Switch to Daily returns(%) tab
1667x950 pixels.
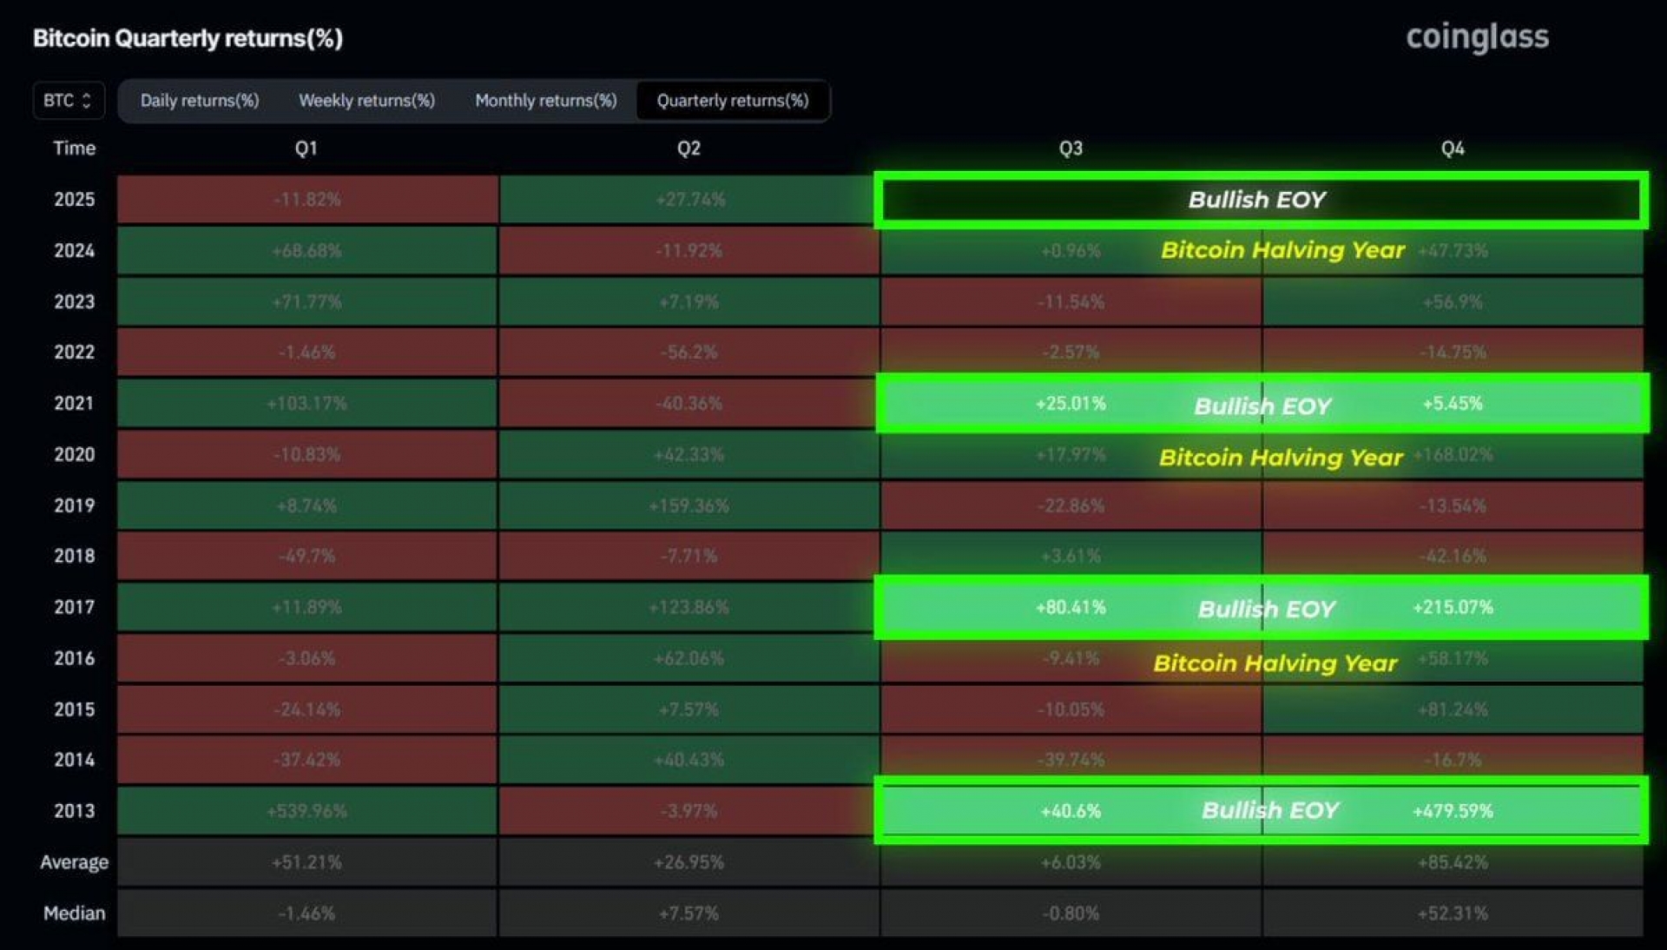tap(200, 101)
